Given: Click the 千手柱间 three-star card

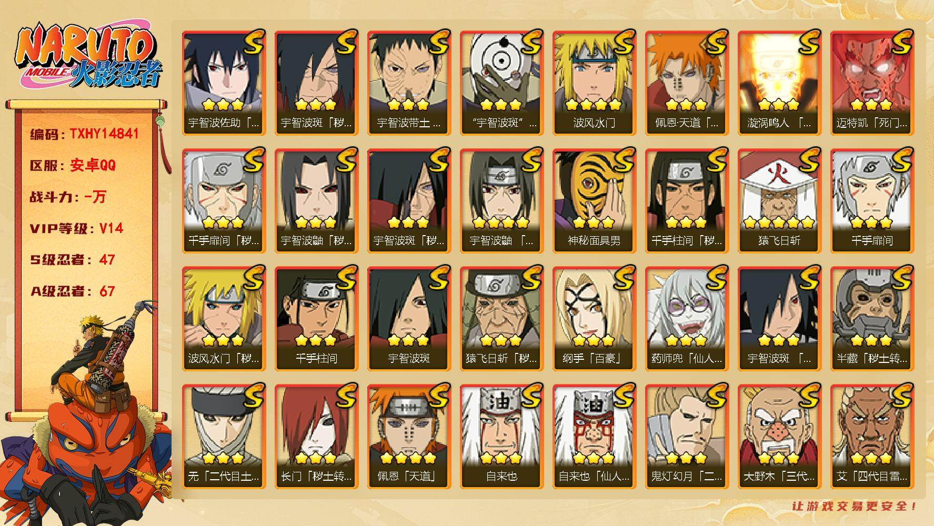Looking at the screenshot, I should (316, 318).
